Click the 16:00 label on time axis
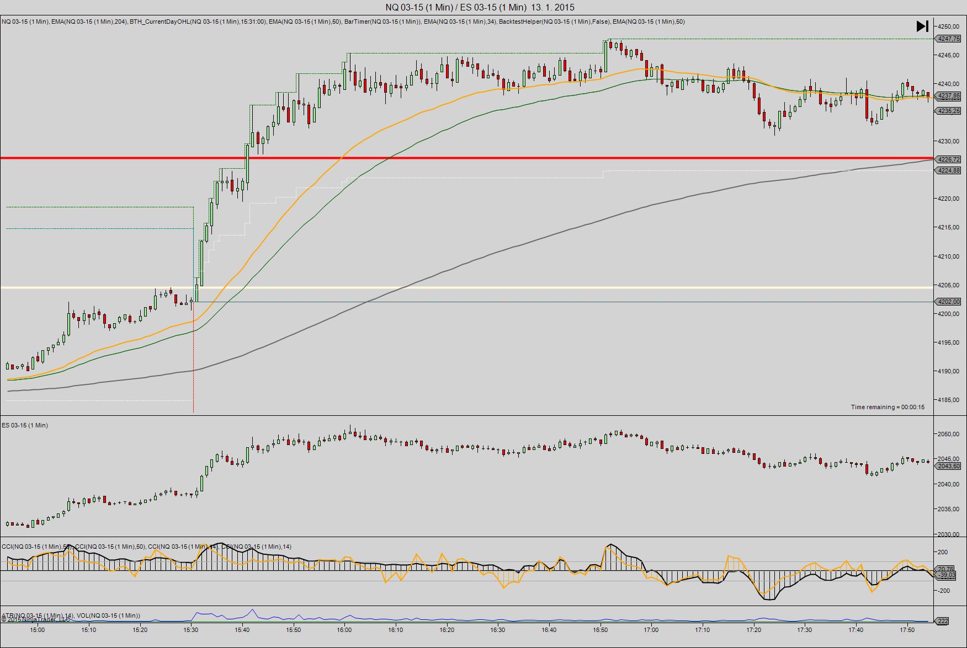Image resolution: width=967 pixels, height=648 pixels. point(344,630)
